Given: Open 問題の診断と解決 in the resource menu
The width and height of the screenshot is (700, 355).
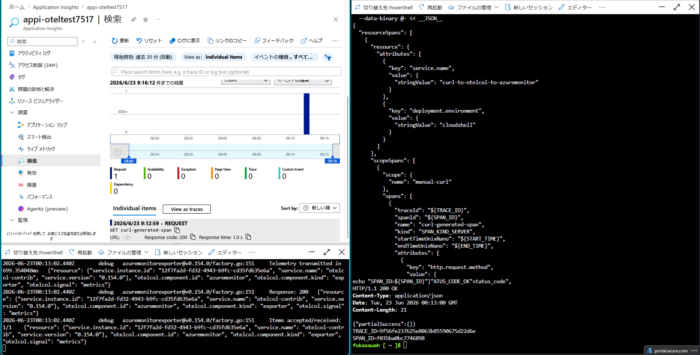Looking at the screenshot, I should click(36, 89).
